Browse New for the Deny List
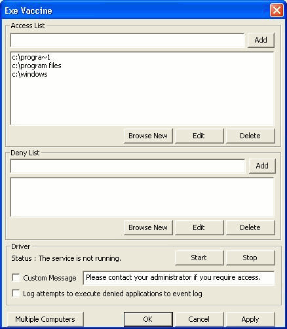287x329 pixels. tap(148, 227)
